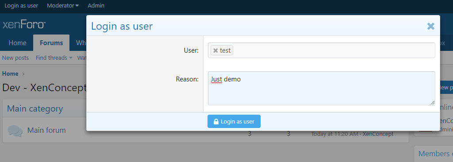Select the Forums tab

pyautogui.click(x=51, y=43)
